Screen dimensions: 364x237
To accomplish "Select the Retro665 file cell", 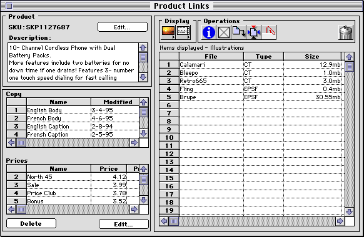I will 211,81.
